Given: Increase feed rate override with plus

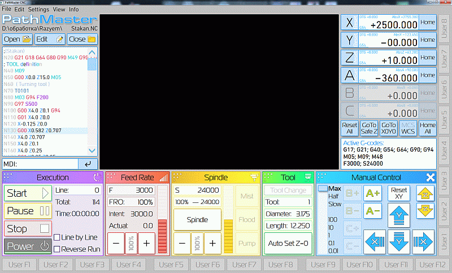Looking at the screenshot, I should 146,243.
